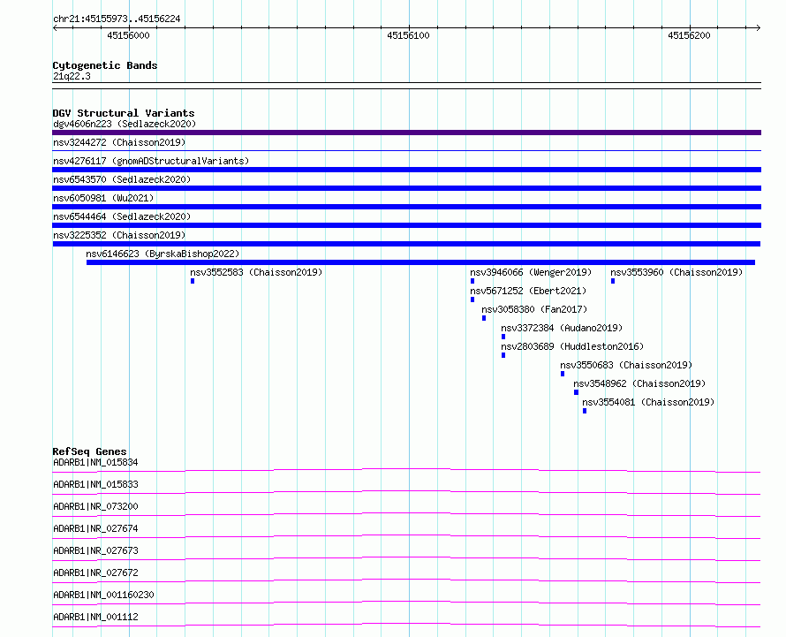The width and height of the screenshot is (786, 637).
Task: Open variant nsv3244272 (Chaisson2019)
Action: pyautogui.click(x=119, y=142)
